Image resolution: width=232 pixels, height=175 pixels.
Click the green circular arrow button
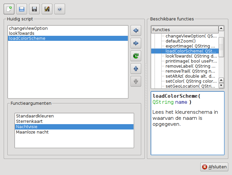[x=136, y=56]
